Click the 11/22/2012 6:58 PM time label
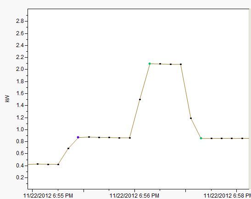251x199 pixels. point(227,196)
